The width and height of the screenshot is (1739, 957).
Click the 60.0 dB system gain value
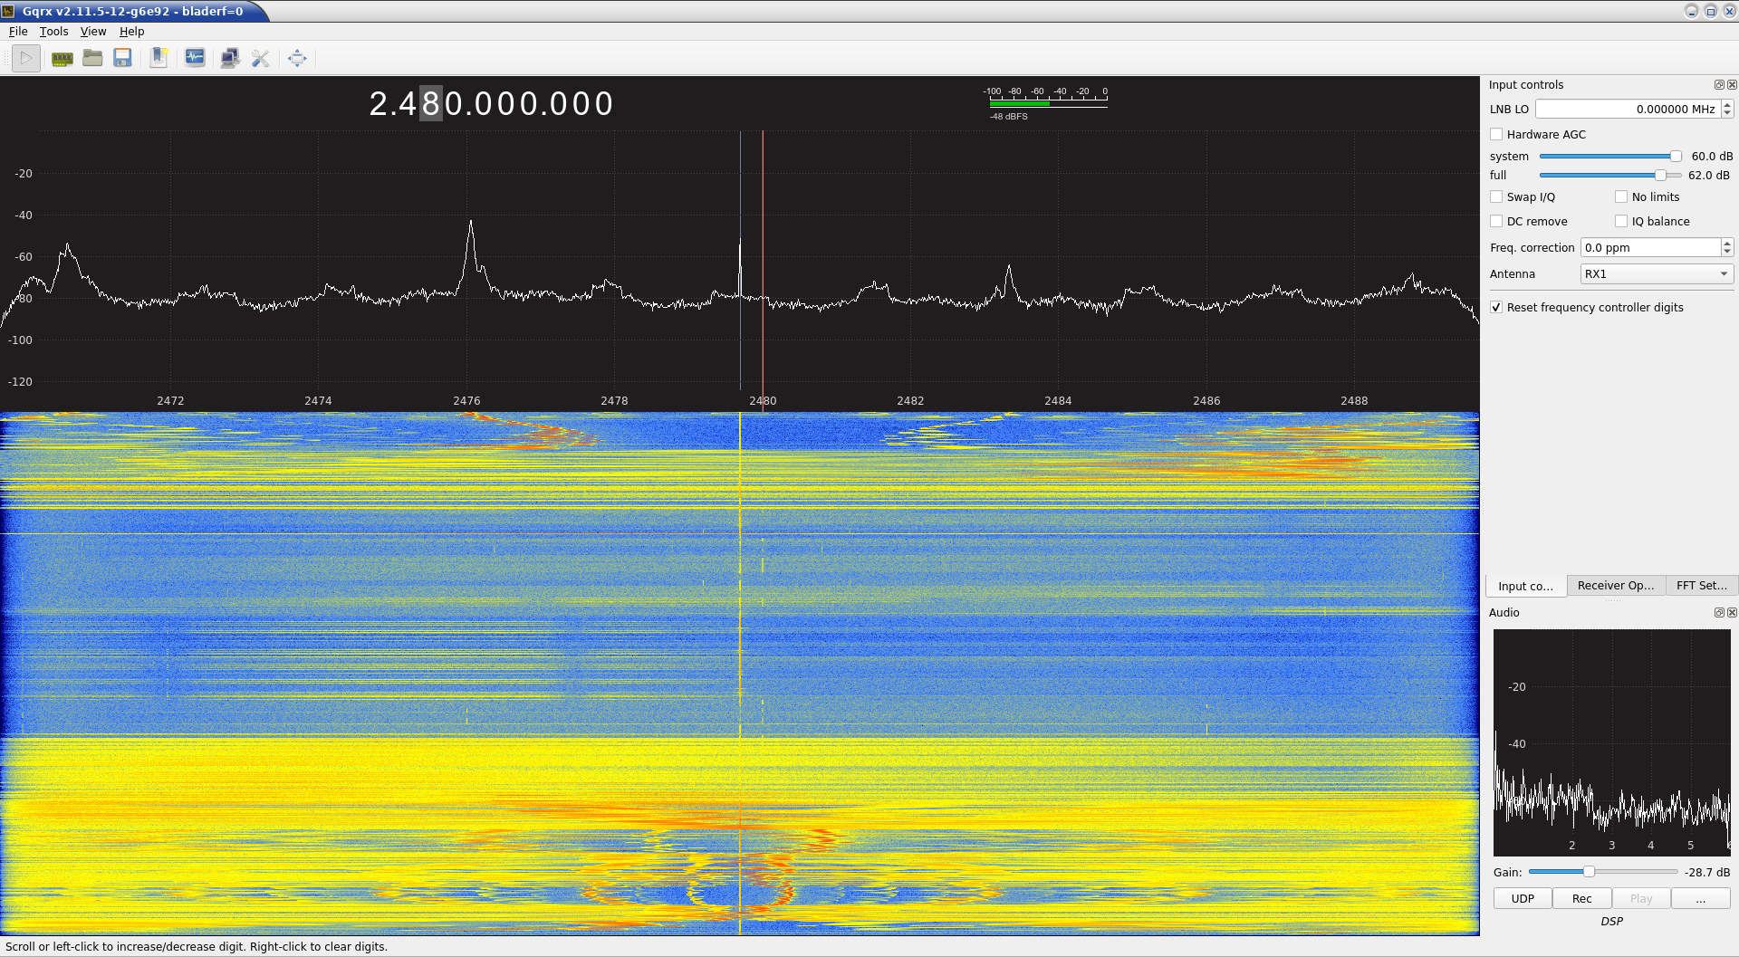1712,156
